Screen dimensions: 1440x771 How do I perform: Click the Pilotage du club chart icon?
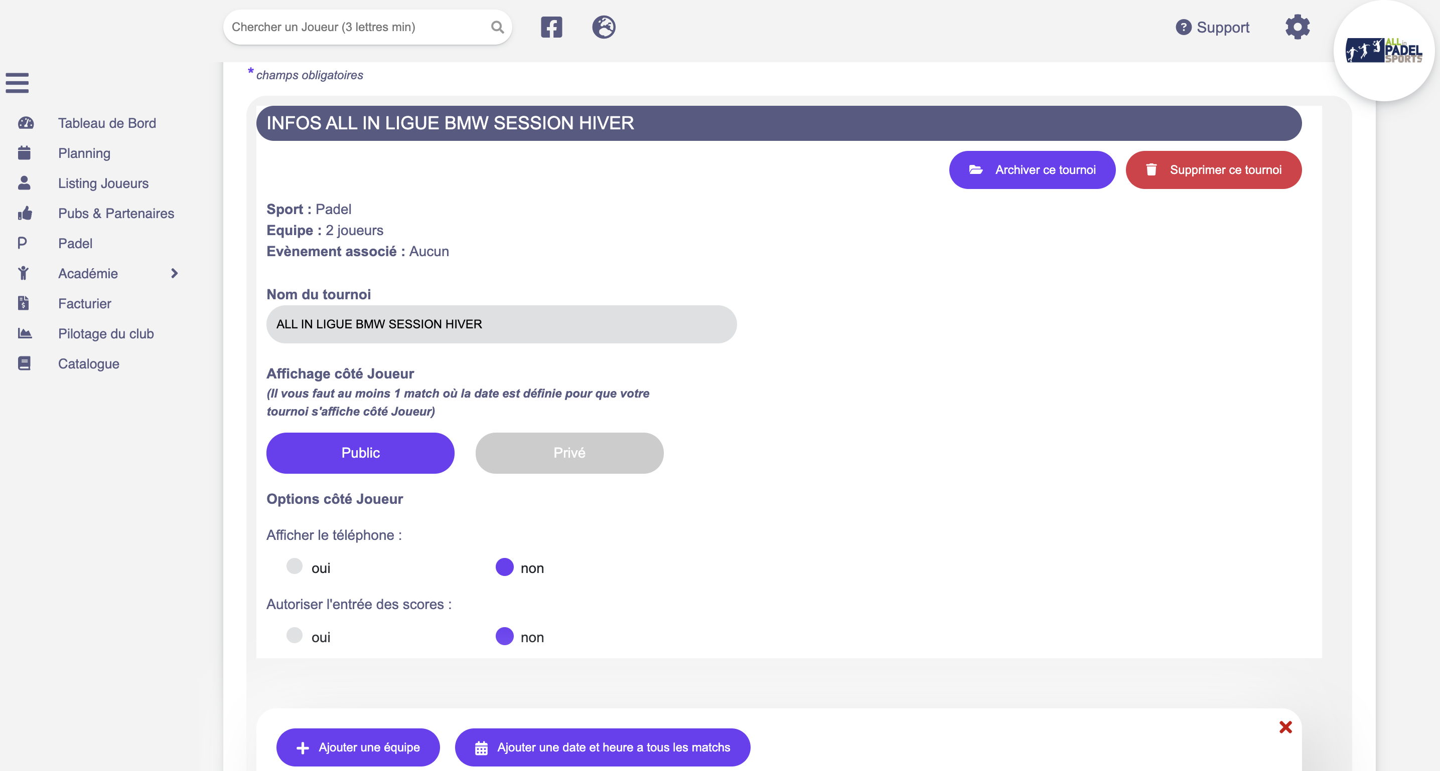point(25,333)
